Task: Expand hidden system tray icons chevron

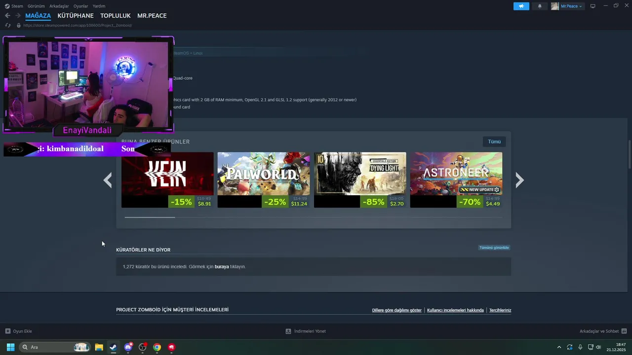Action: (x=559, y=347)
